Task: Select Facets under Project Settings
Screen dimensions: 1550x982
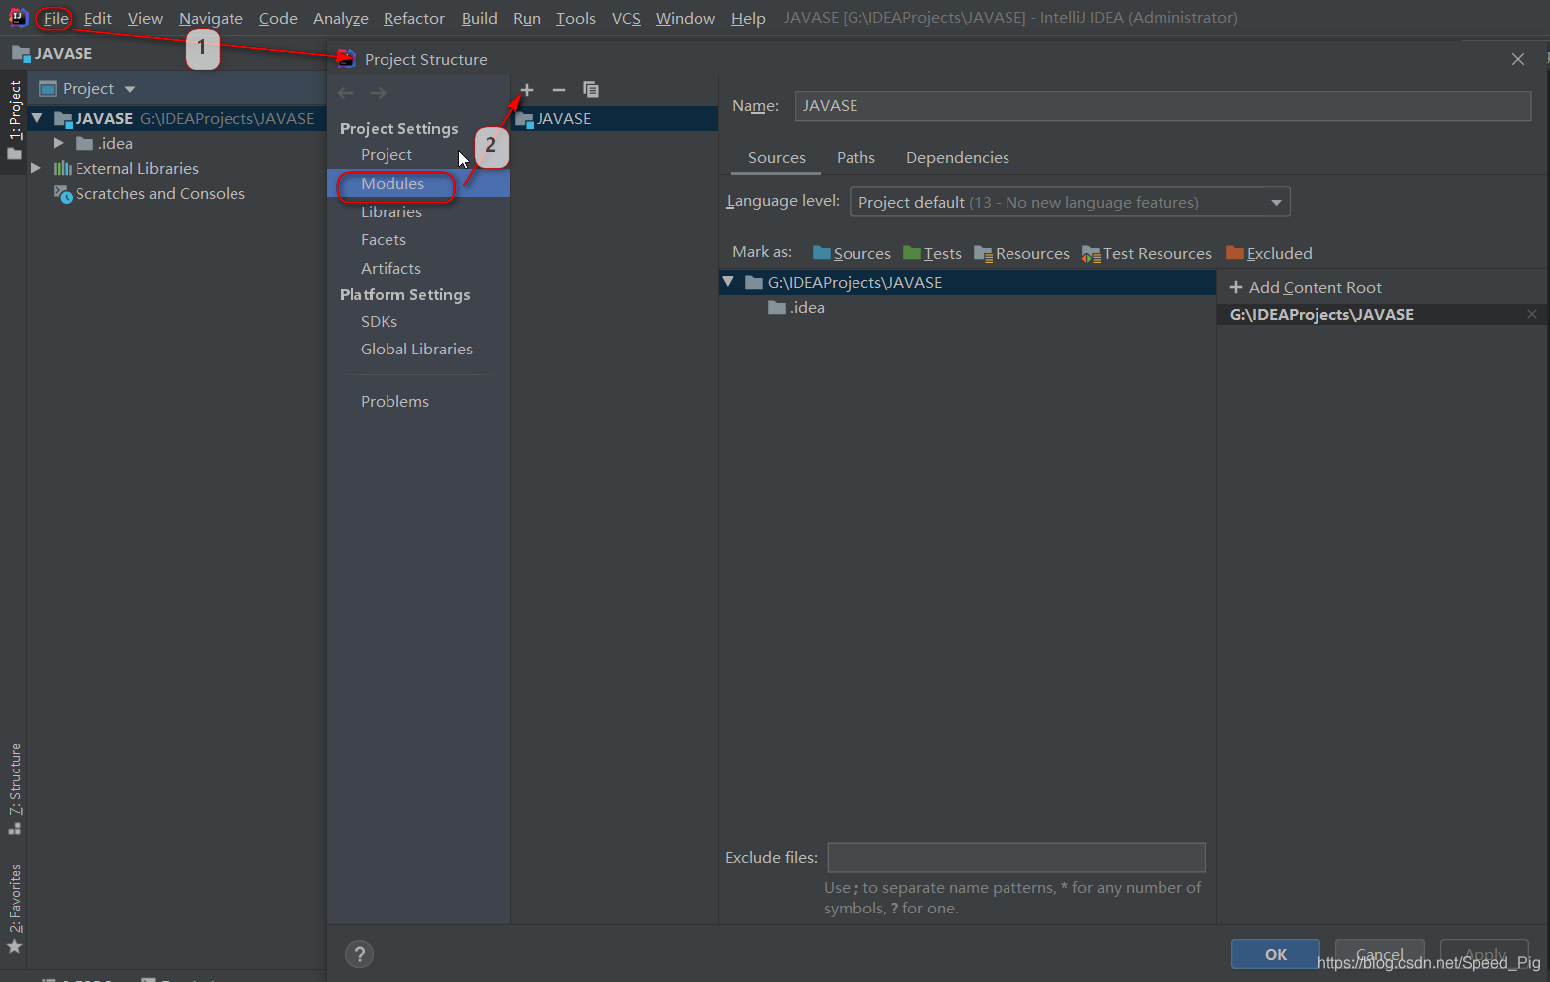Action: [x=384, y=240]
